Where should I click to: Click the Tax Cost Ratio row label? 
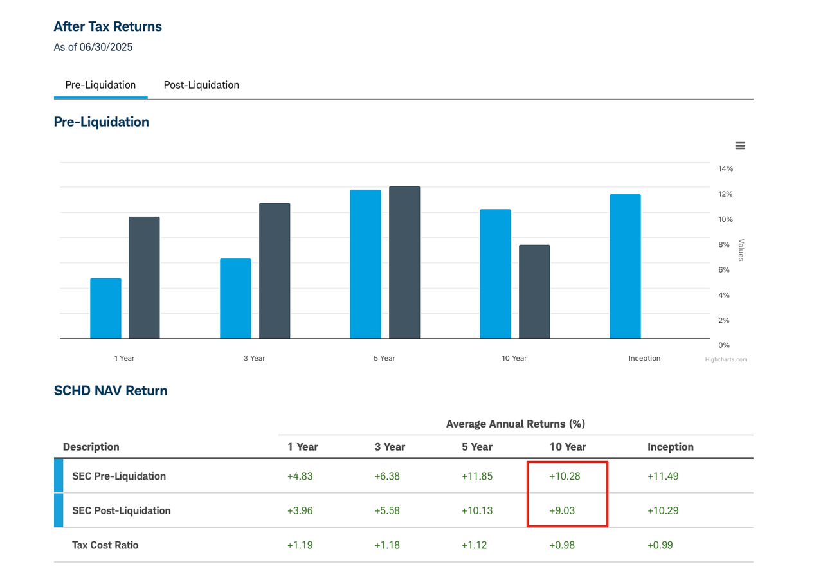(x=105, y=545)
